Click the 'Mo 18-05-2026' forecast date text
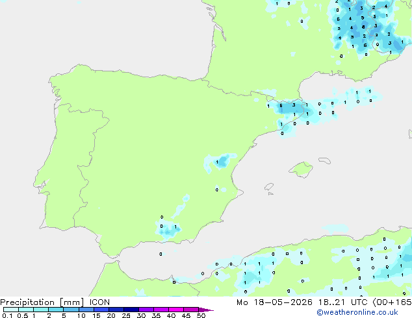 [x=274, y=302]
